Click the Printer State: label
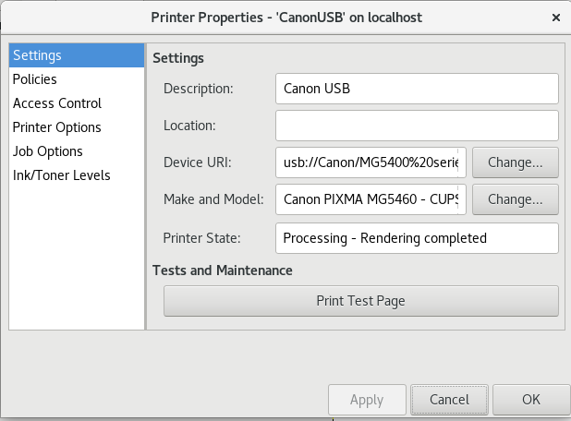The image size is (571, 421). [x=202, y=238]
